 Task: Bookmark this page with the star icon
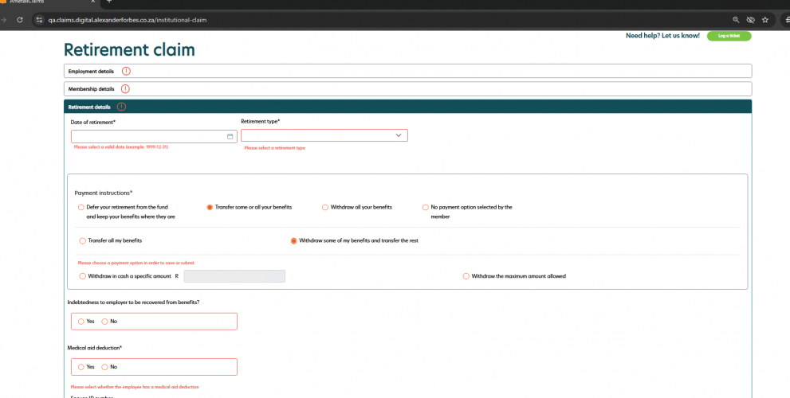[x=765, y=20]
